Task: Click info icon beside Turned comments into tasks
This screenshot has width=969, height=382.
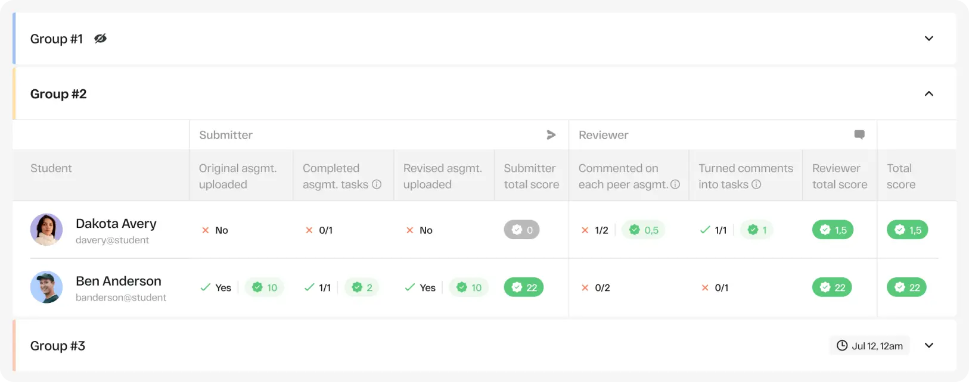Action: click(x=756, y=184)
